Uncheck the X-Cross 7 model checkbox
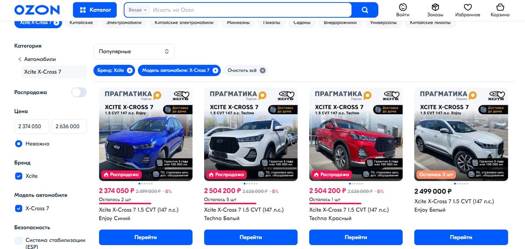This screenshot has width=525, height=249. (x=19, y=208)
